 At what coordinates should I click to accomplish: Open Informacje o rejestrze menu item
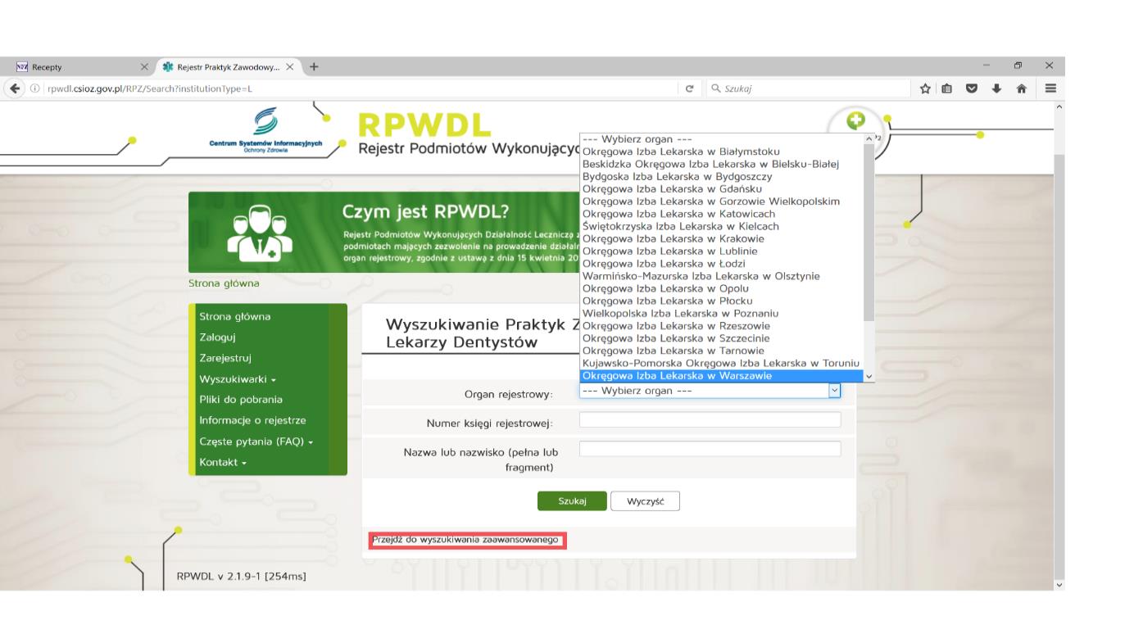(252, 420)
